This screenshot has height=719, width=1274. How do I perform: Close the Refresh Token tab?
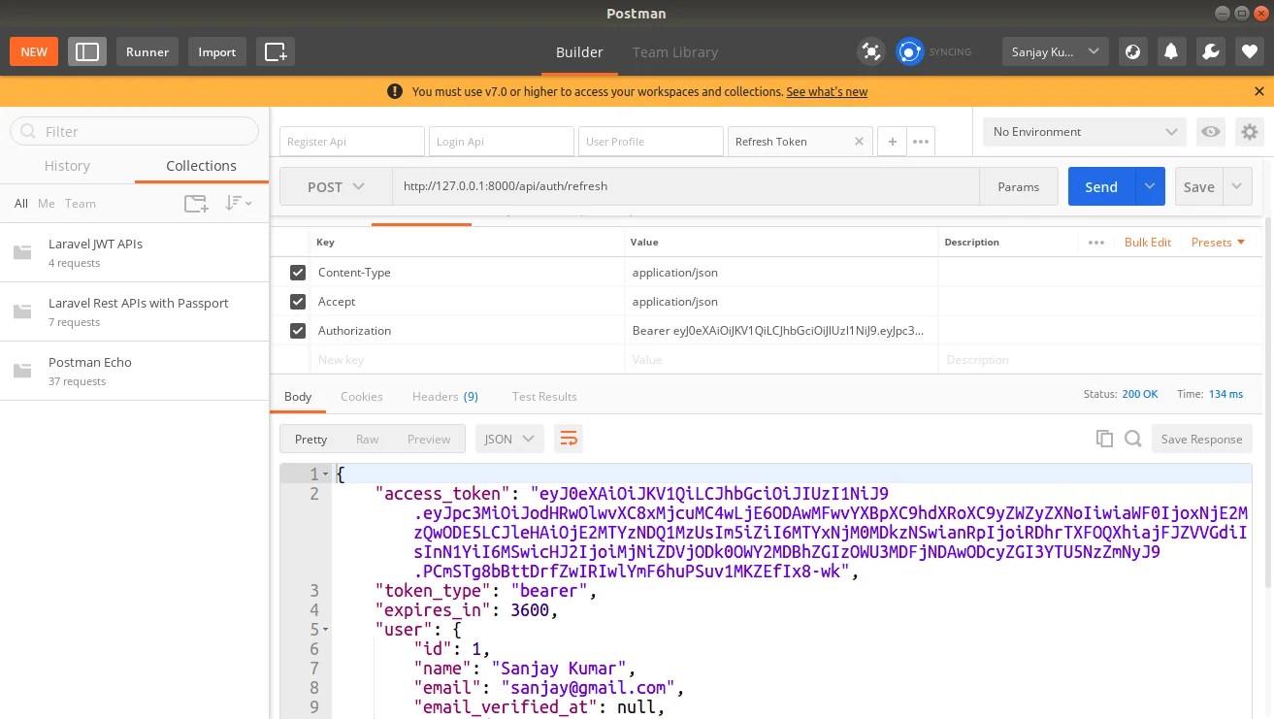pos(859,142)
